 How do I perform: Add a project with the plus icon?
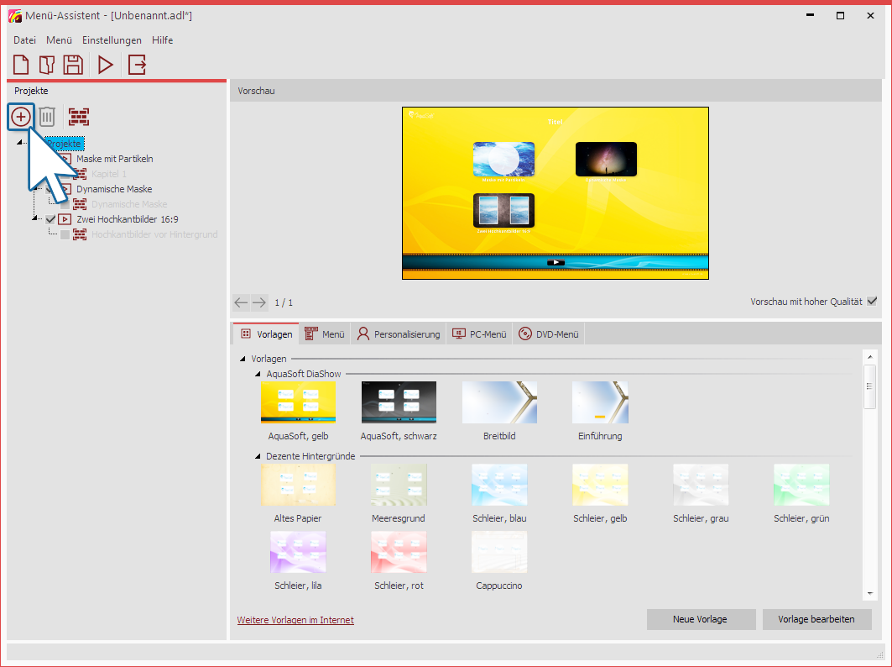[x=21, y=117]
